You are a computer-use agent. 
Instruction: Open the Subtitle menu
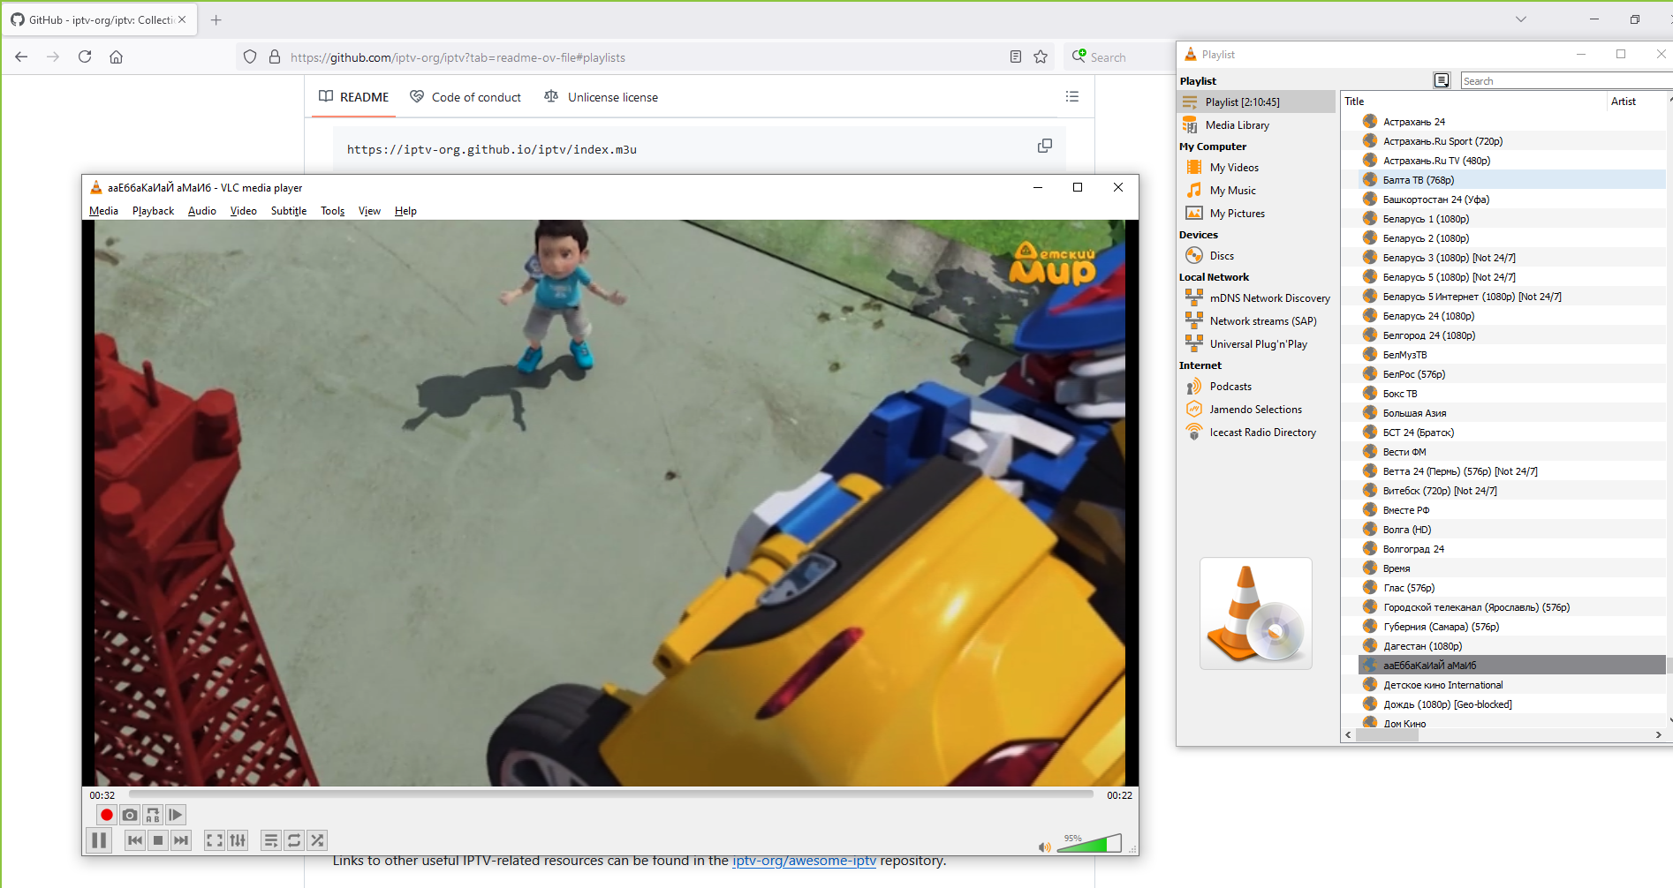(x=289, y=211)
